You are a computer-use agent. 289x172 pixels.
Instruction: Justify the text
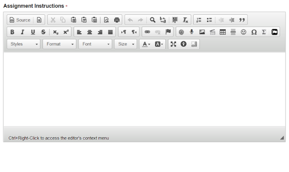tap(110, 32)
